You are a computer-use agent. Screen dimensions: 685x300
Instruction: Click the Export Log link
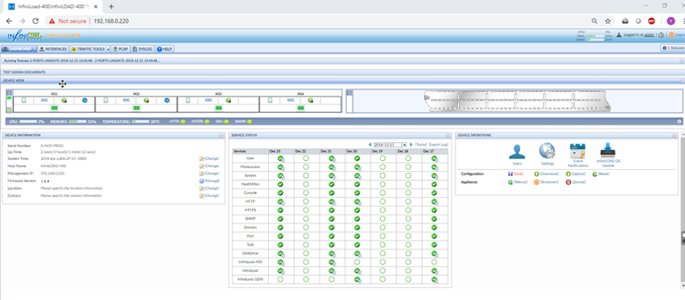[x=438, y=144]
